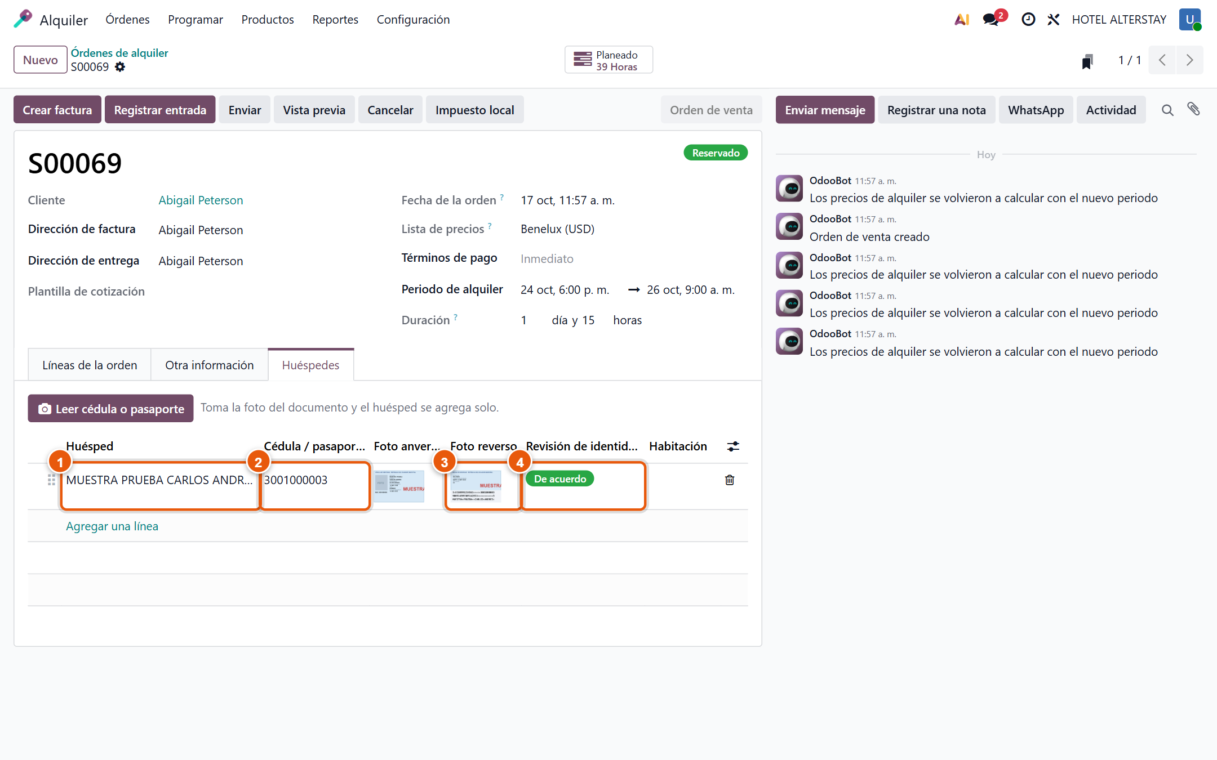
Task: Open the Programar menu
Action: click(x=196, y=20)
